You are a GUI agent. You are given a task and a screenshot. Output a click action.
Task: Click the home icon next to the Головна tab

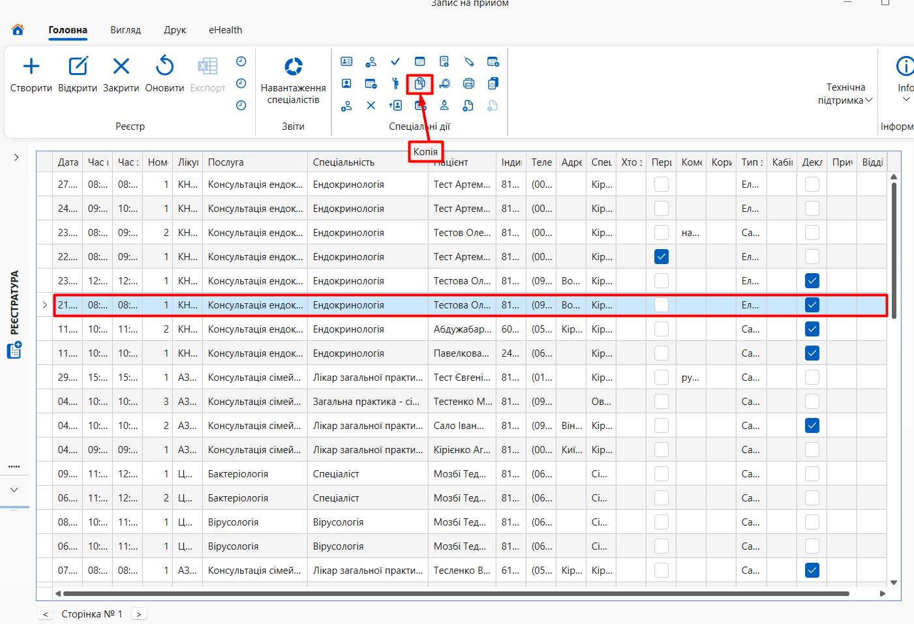(x=18, y=29)
